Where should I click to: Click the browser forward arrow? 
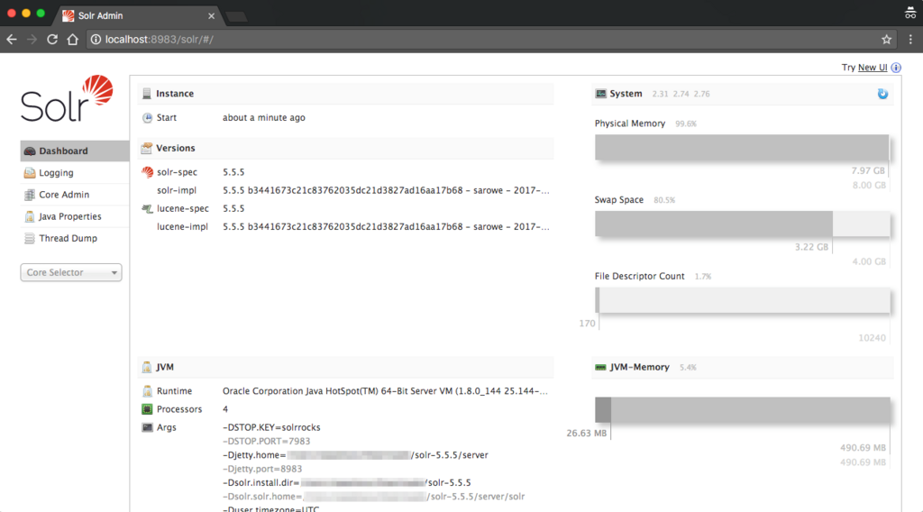coord(32,40)
